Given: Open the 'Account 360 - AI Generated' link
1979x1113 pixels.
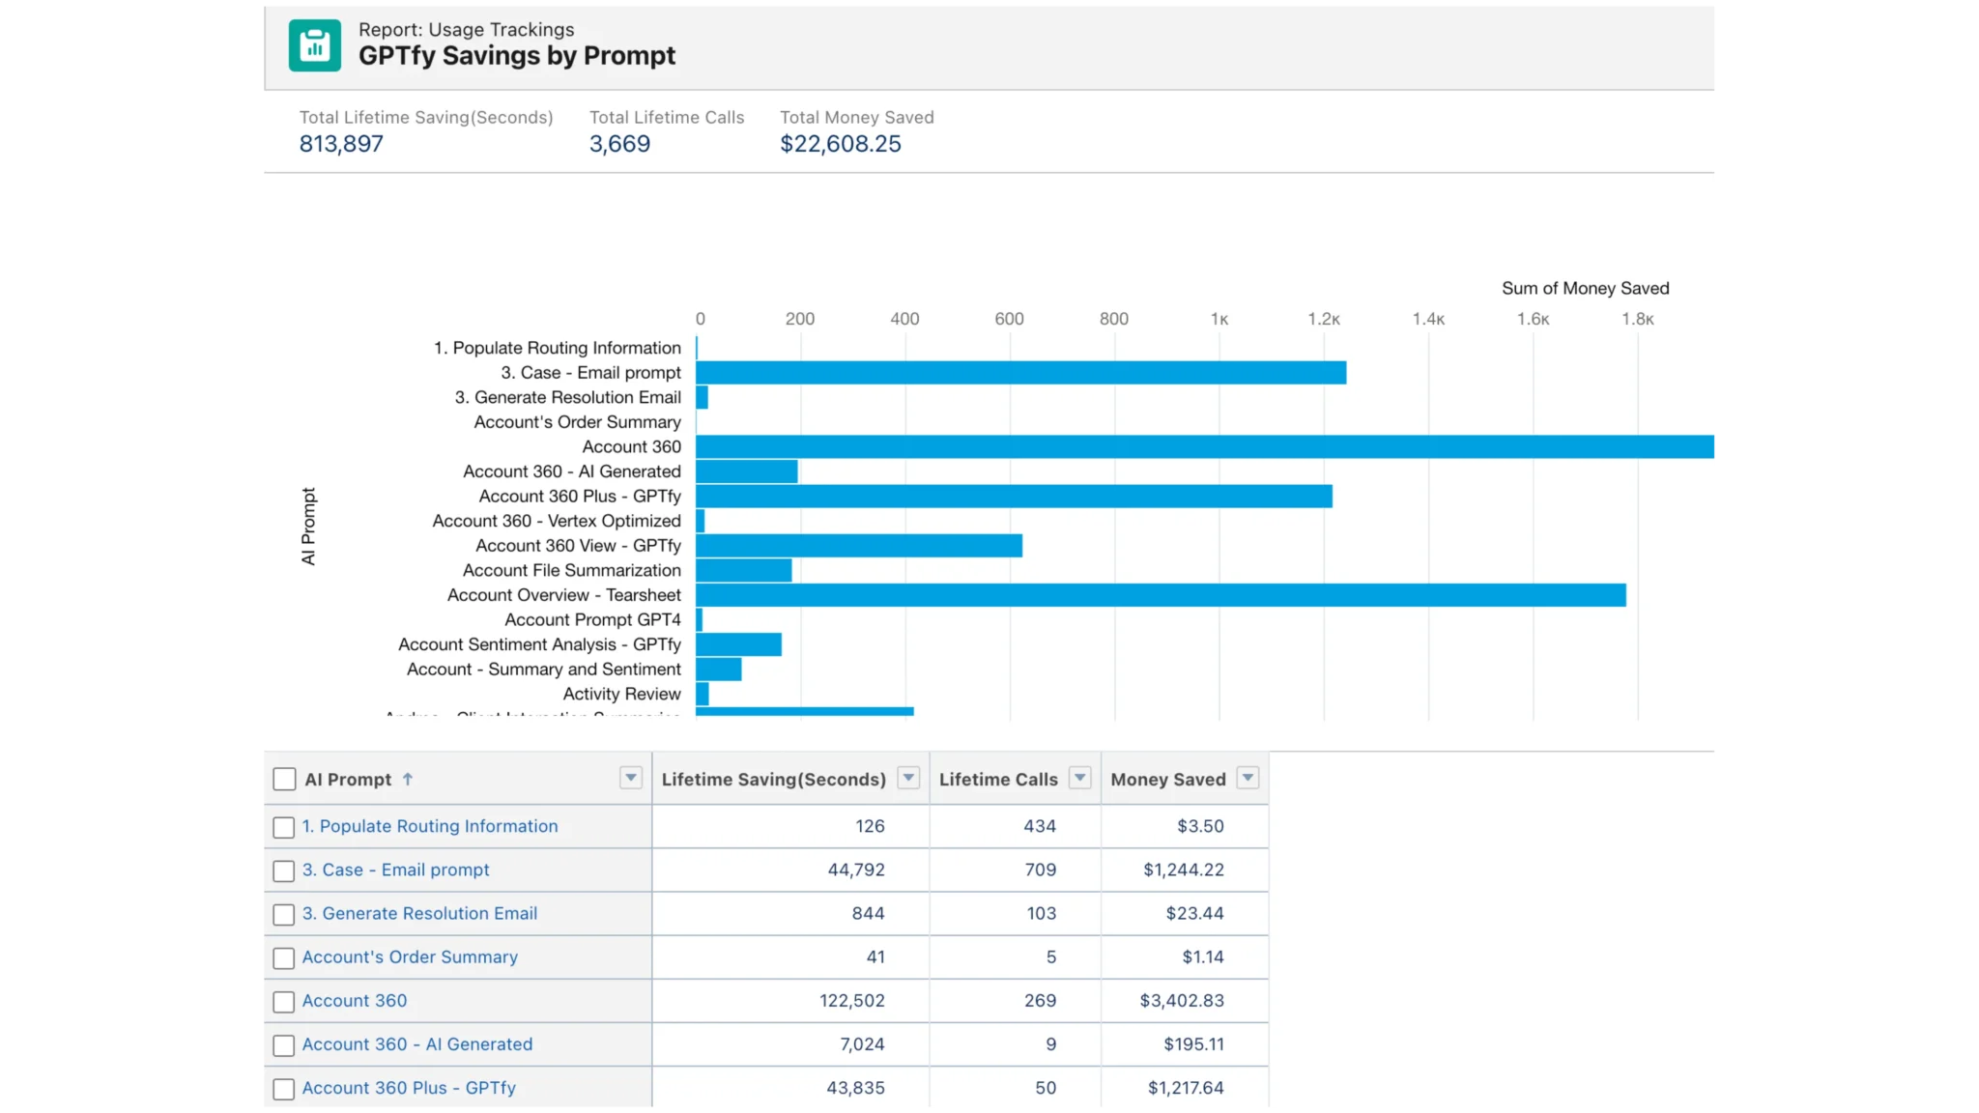Looking at the screenshot, I should (x=416, y=1044).
